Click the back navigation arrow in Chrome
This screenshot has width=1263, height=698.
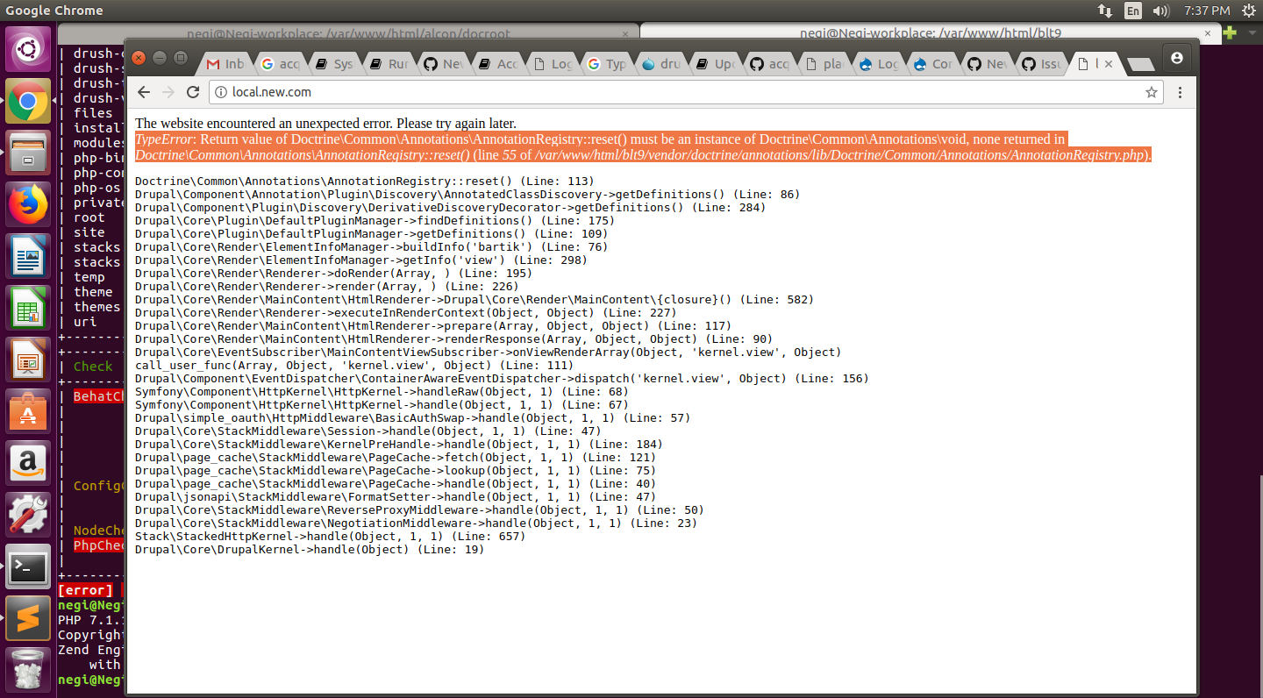pos(143,92)
